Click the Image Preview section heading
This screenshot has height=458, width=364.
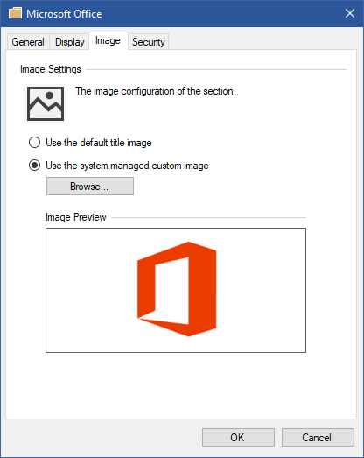tap(76, 217)
